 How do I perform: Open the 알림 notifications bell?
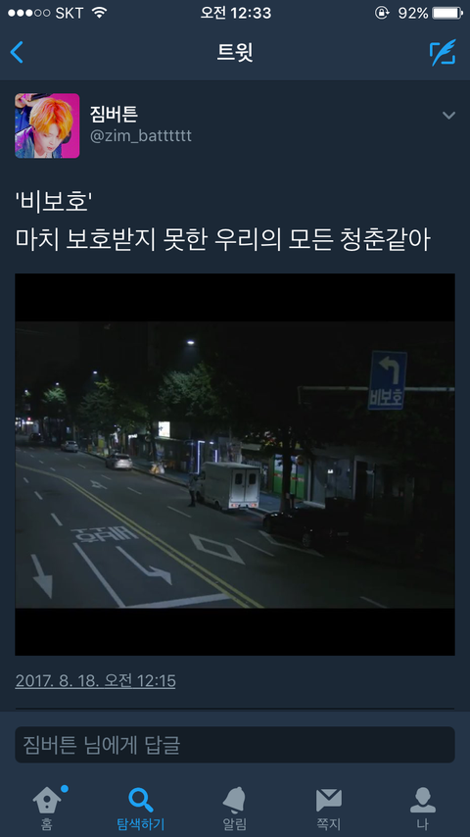point(235,809)
